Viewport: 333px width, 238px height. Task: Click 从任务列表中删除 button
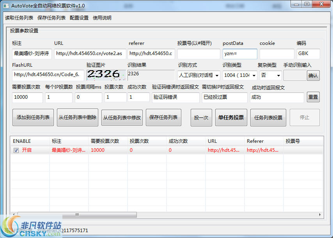78,117
